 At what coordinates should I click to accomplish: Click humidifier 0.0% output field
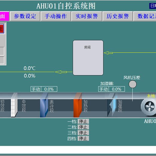click(117, 89)
